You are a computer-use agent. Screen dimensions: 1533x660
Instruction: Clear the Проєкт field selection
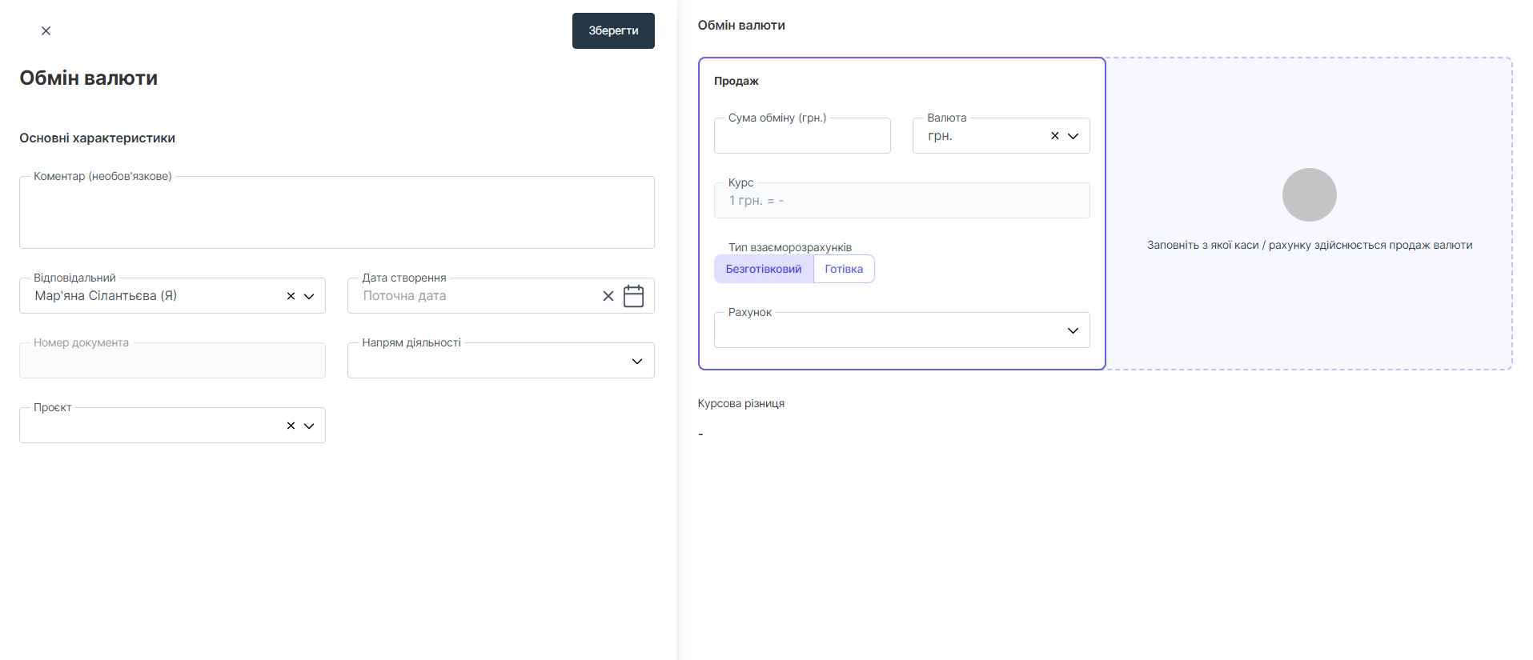pos(291,426)
